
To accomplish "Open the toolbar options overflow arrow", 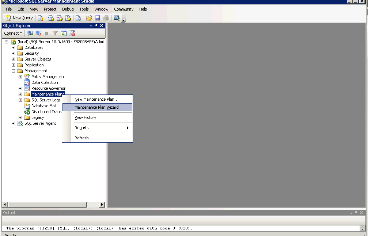I will point(124,20).
